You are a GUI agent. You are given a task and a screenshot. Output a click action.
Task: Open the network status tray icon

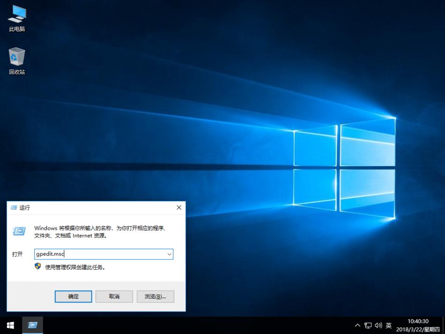(x=368, y=325)
